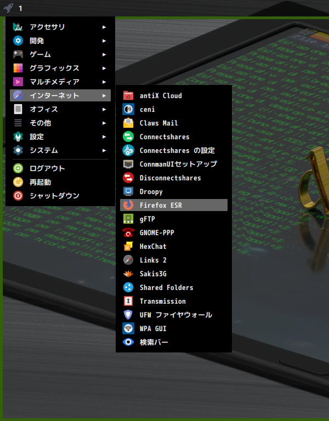The image size is (329, 421).
Task: Open Shared Folders entry
Action: pyautogui.click(x=174, y=287)
